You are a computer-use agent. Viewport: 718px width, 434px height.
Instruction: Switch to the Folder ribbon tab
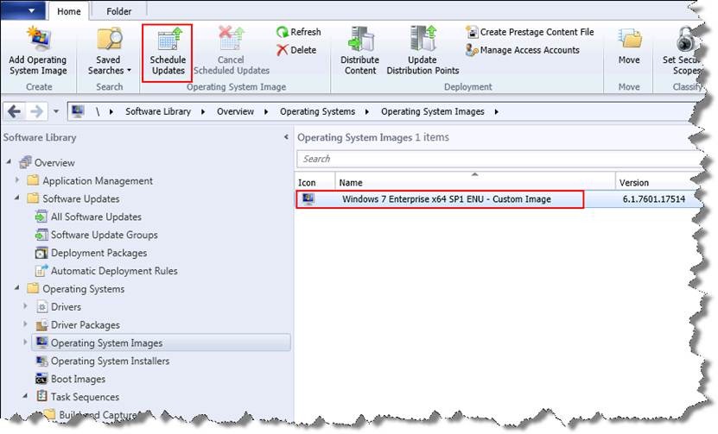[118, 11]
